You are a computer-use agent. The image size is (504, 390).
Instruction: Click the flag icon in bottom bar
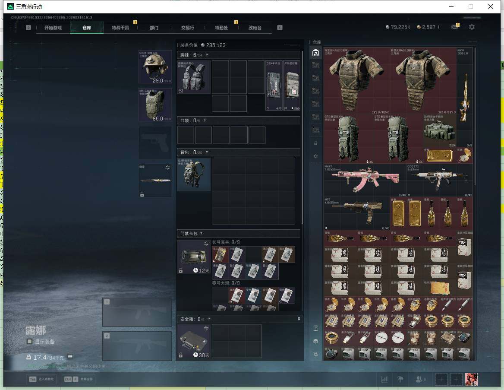point(400,379)
